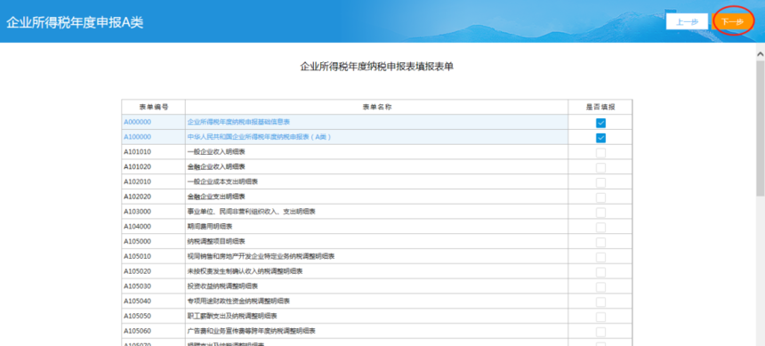Screen dimensions: 765x346
Task: Click the scrollbar up arrow
Action: [x=761, y=52]
